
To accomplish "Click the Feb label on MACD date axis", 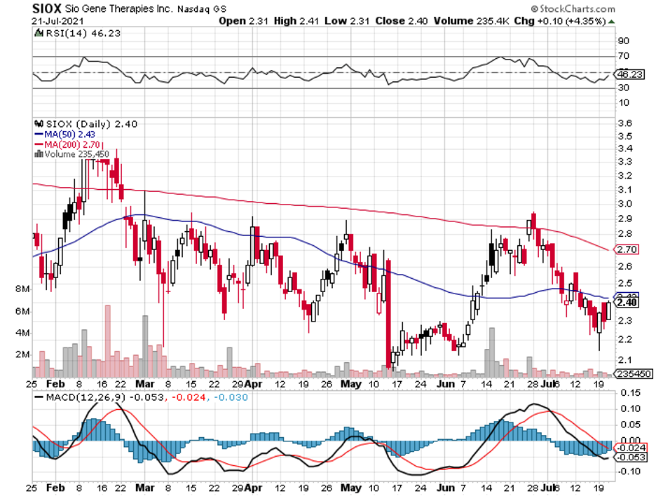I will (55, 488).
